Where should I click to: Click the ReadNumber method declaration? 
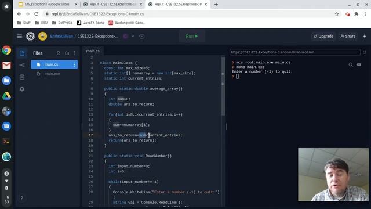coord(138,156)
